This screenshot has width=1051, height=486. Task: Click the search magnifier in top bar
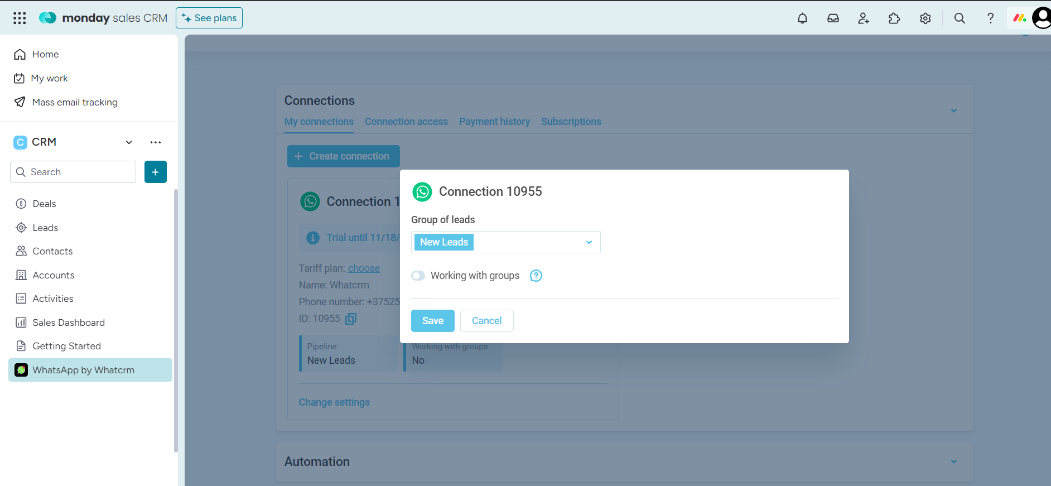pyautogui.click(x=960, y=18)
